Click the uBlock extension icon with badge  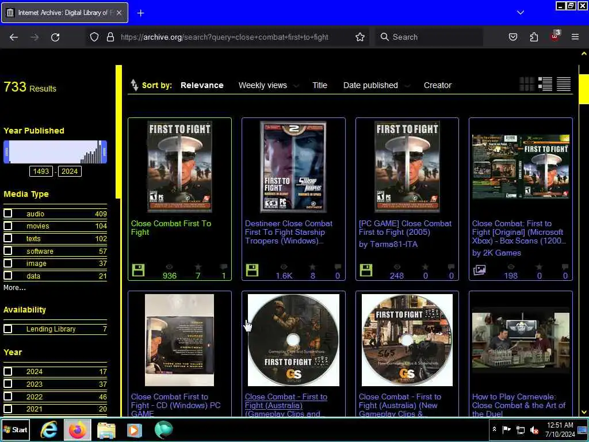[x=555, y=36]
